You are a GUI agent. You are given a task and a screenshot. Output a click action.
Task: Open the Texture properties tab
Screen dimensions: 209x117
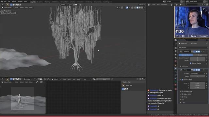tap(176, 89)
